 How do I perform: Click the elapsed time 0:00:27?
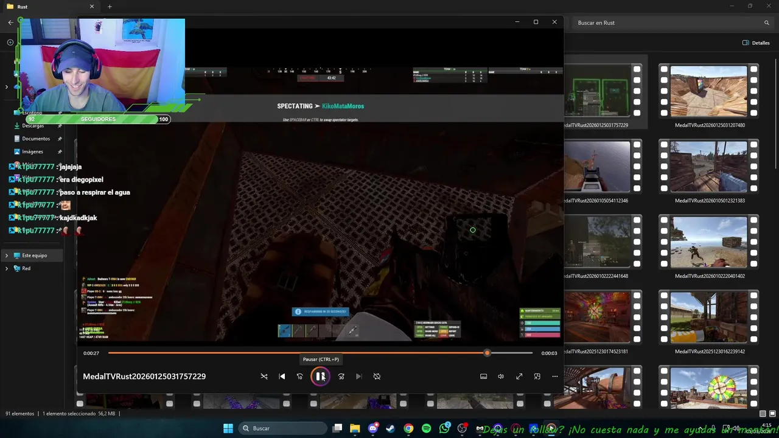91,353
